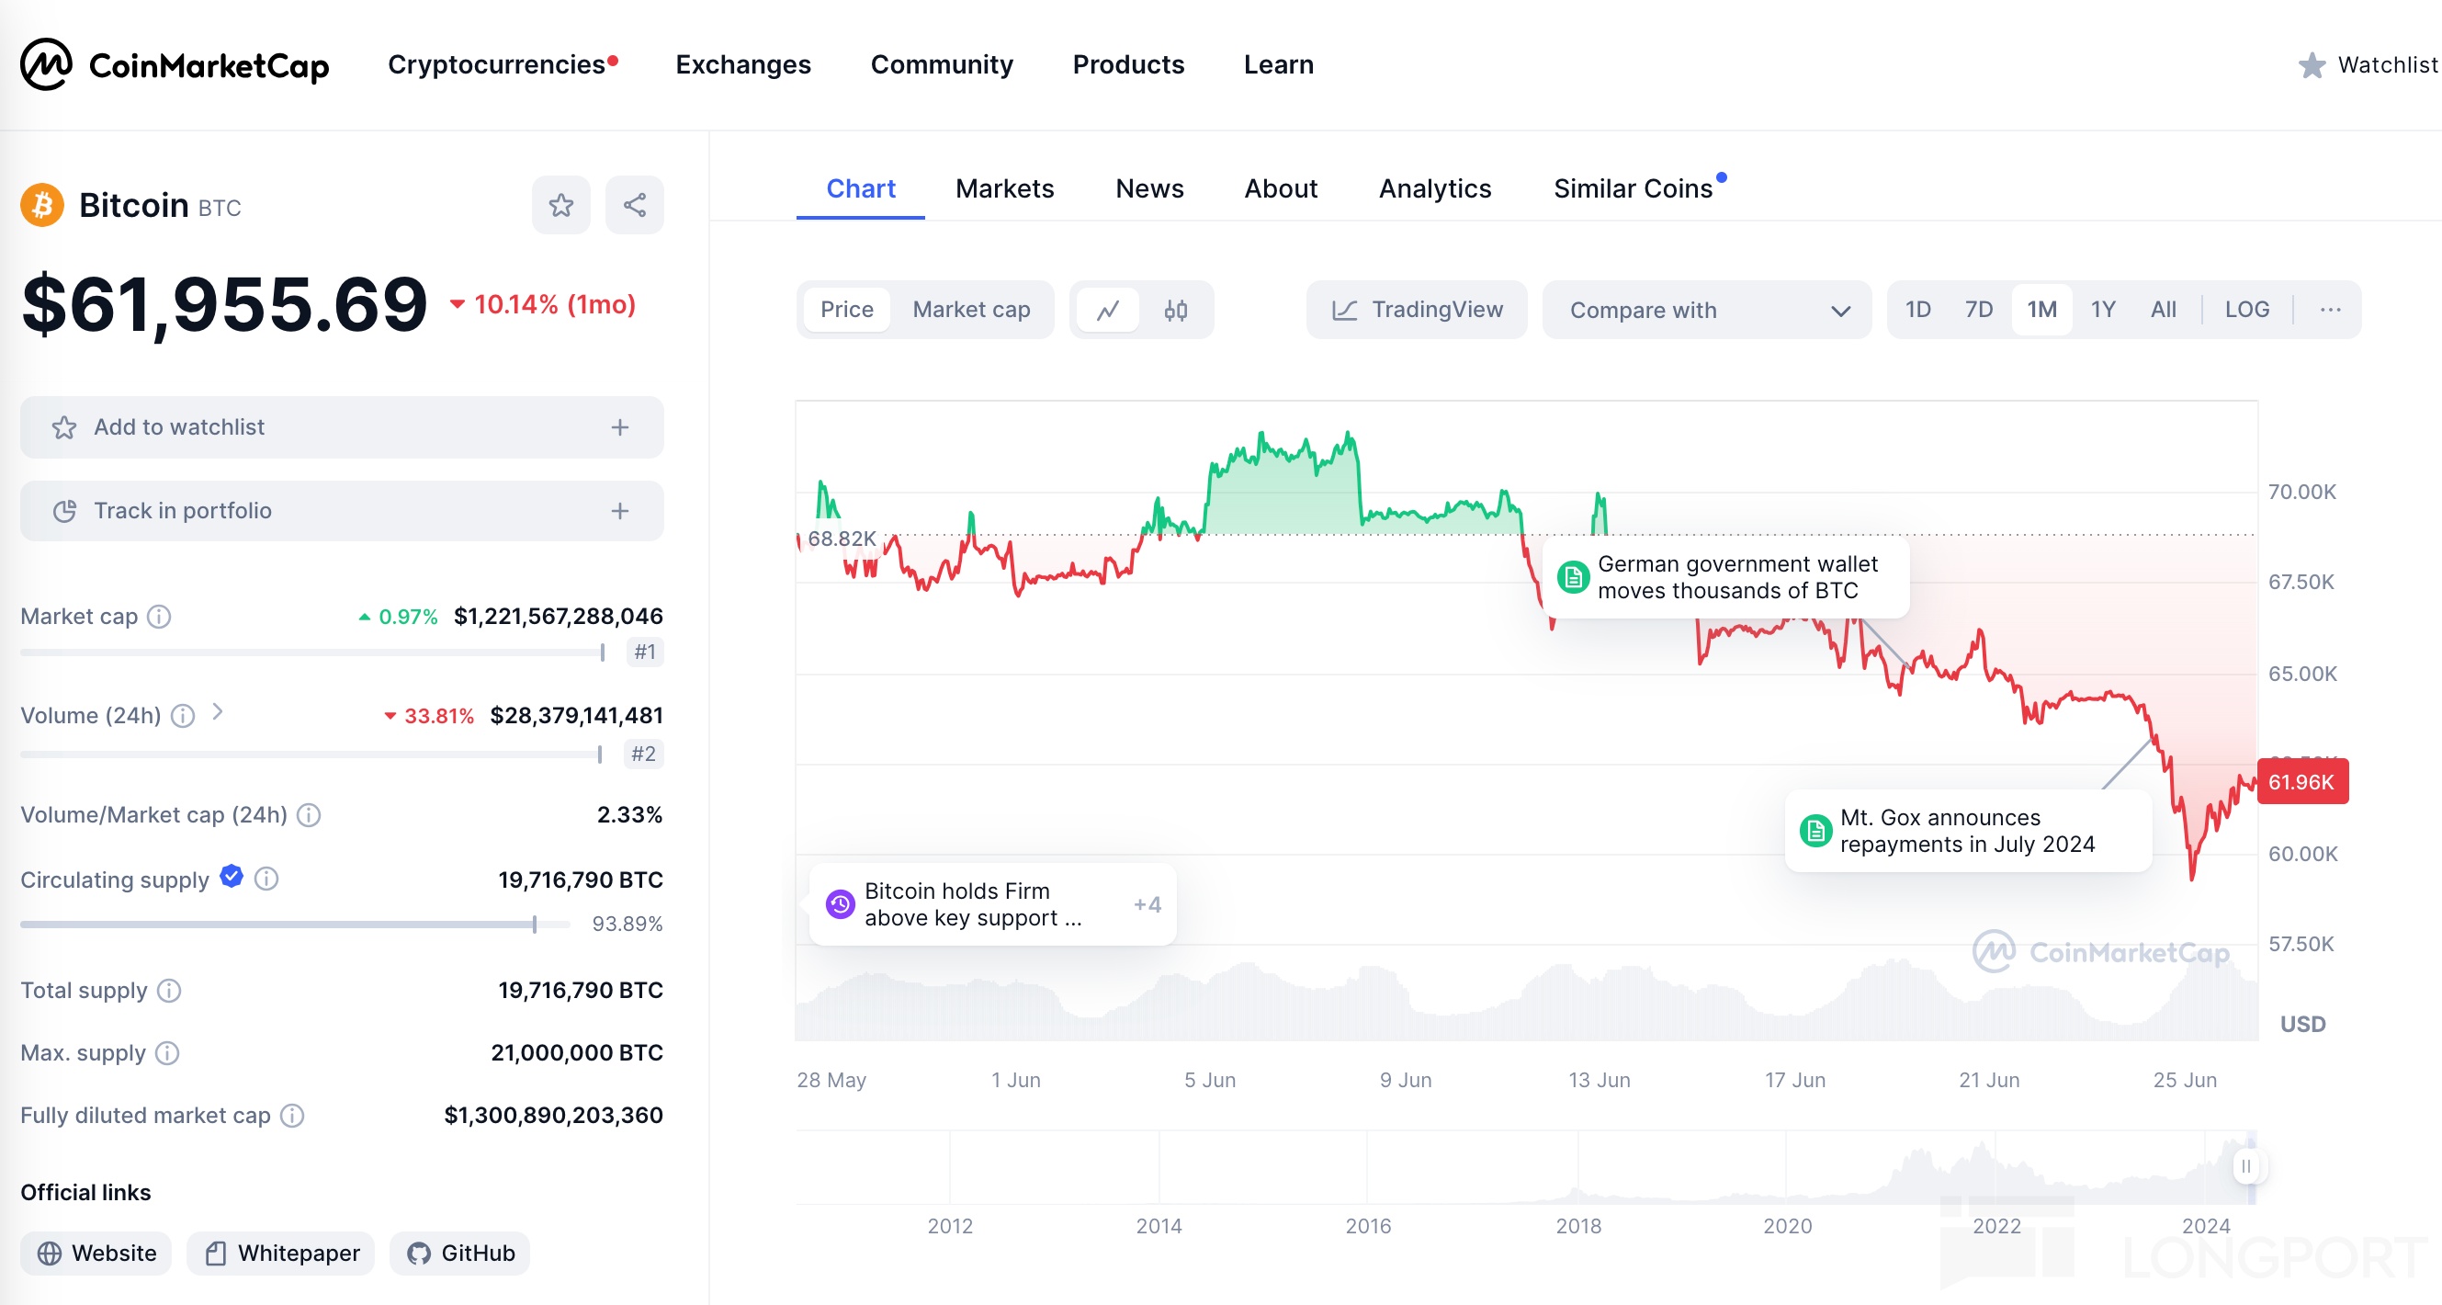Click the Market cap info icon
Image resolution: width=2442 pixels, height=1305 pixels.
coord(159,617)
